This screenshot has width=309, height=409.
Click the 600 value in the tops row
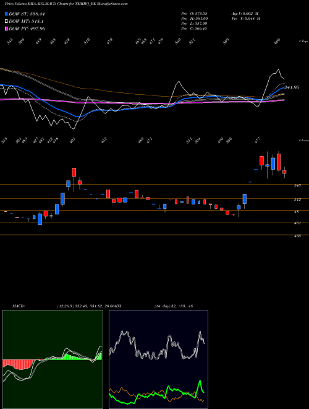tap(277, 41)
